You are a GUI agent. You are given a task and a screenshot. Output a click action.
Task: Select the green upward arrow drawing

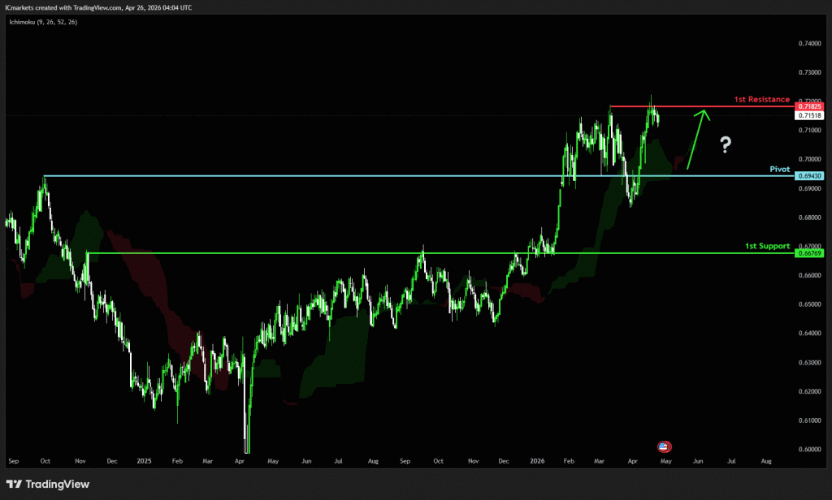(x=697, y=138)
